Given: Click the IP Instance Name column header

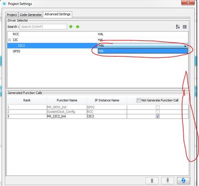Looking at the screenshot, I should pyautogui.click(x=107, y=100).
